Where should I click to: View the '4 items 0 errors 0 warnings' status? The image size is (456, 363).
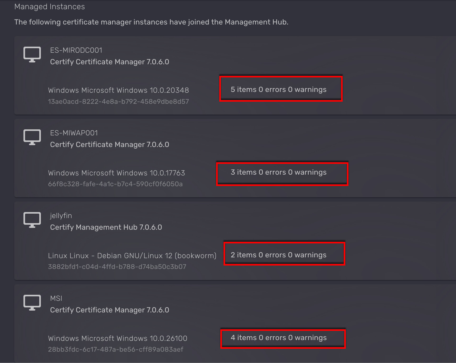pyautogui.click(x=279, y=338)
